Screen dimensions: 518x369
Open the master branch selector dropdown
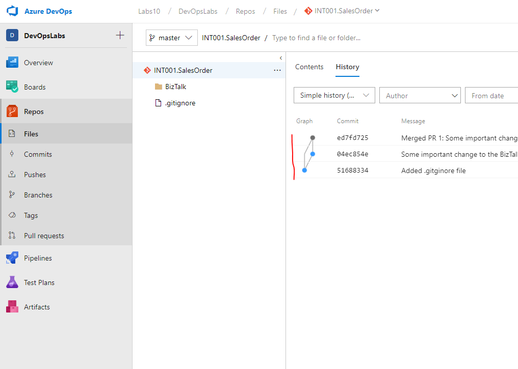point(171,38)
